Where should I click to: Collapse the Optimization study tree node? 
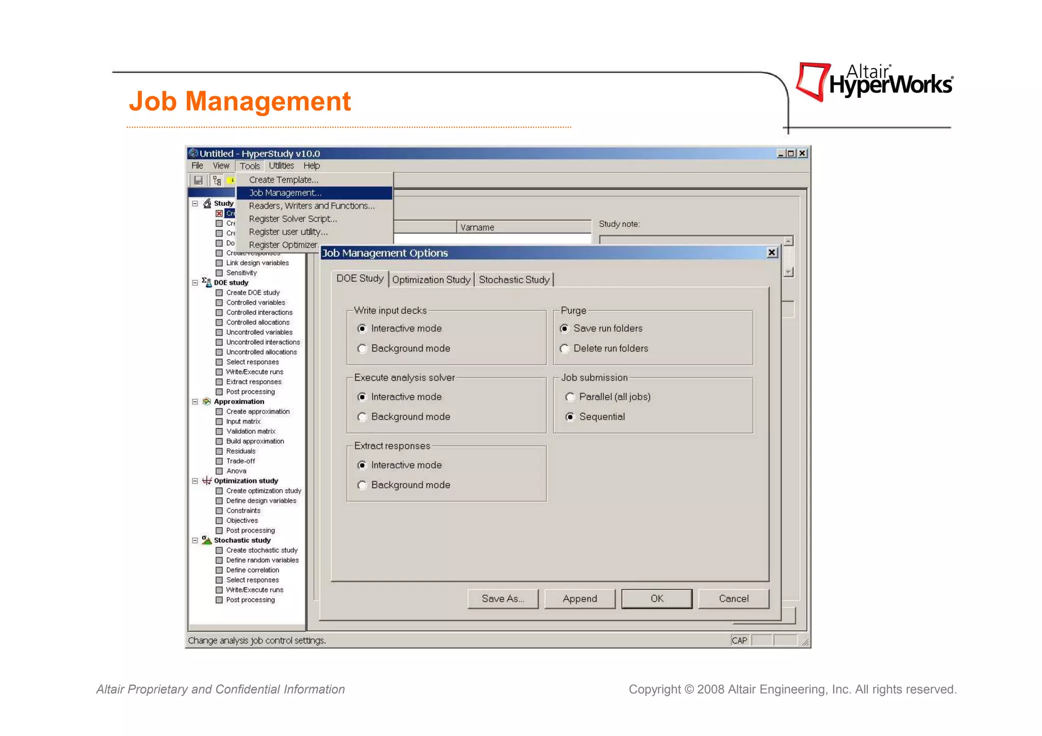(195, 481)
